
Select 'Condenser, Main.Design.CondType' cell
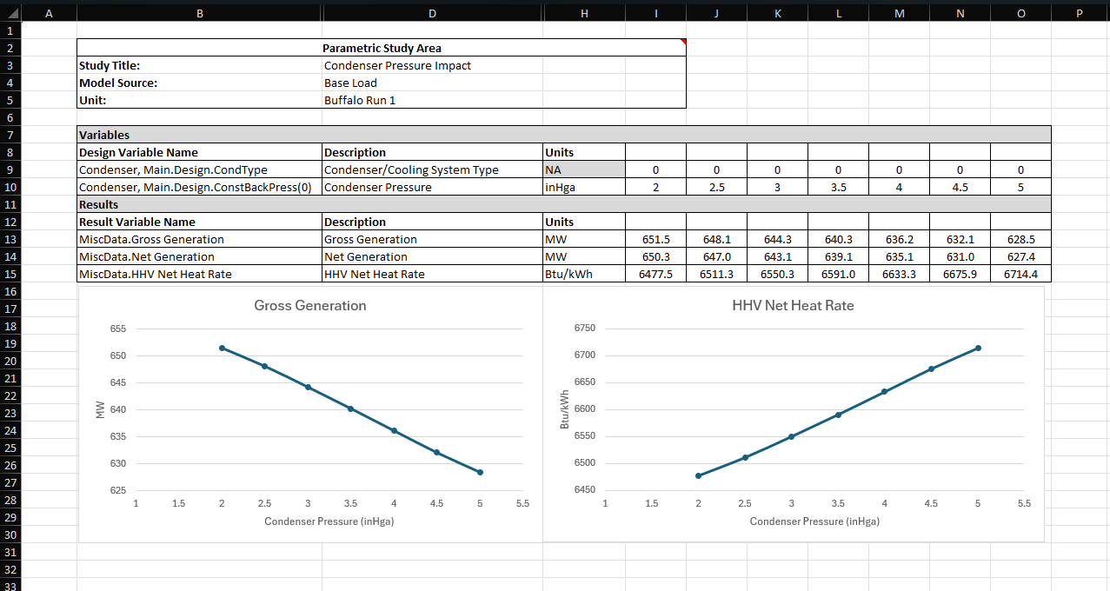coord(200,169)
